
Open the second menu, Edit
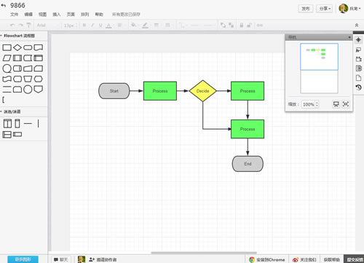coord(28,15)
